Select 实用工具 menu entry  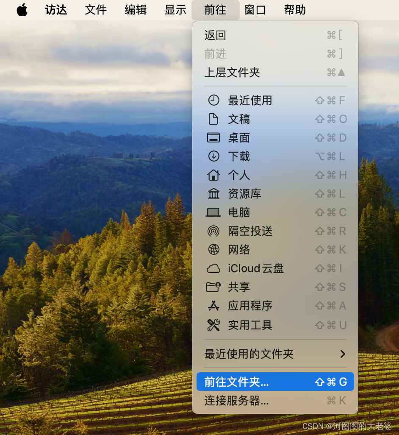click(275, 325)
